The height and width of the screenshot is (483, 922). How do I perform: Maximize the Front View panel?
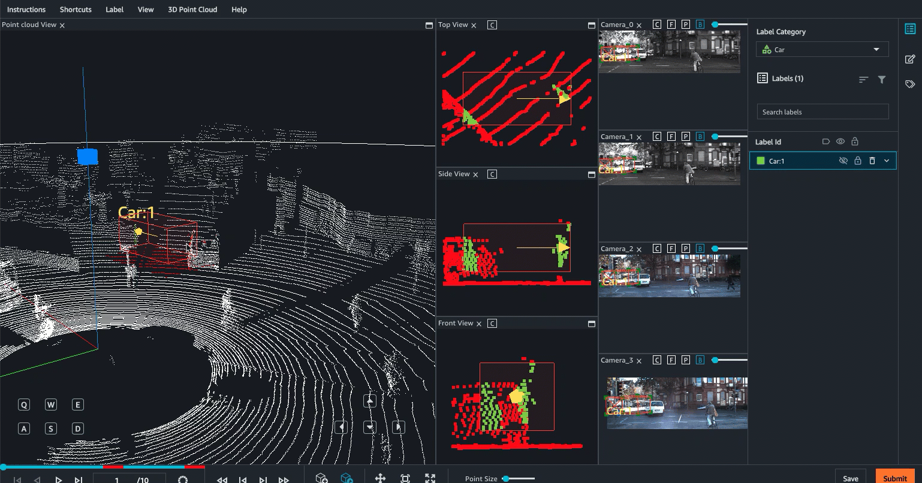[592, 324]
